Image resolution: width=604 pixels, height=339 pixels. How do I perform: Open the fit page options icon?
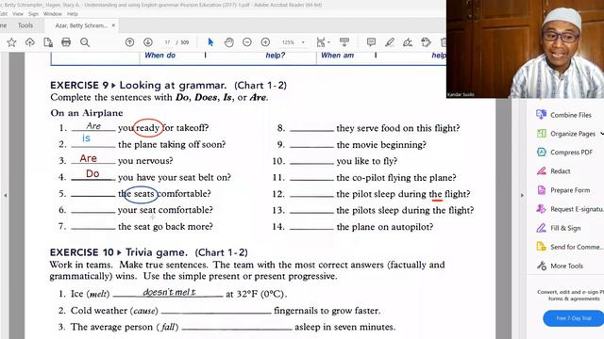pyautogui.click(x=321, y=42)
